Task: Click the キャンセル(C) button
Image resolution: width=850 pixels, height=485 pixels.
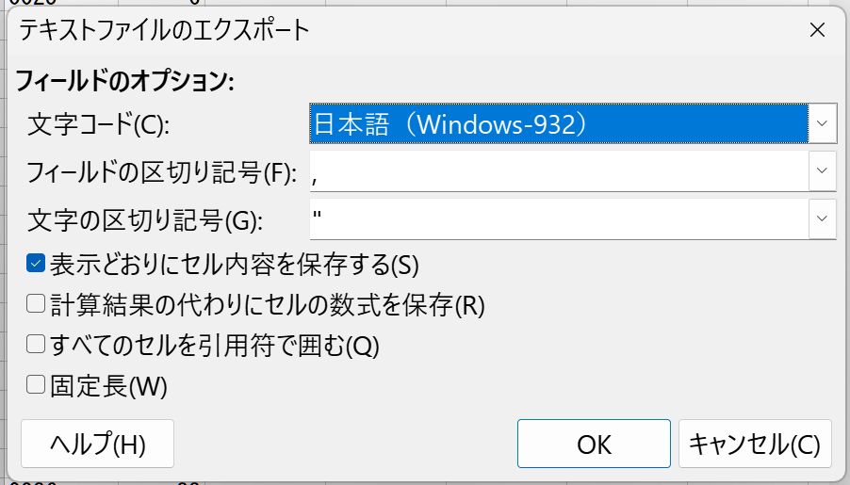Action: [755, 444]
